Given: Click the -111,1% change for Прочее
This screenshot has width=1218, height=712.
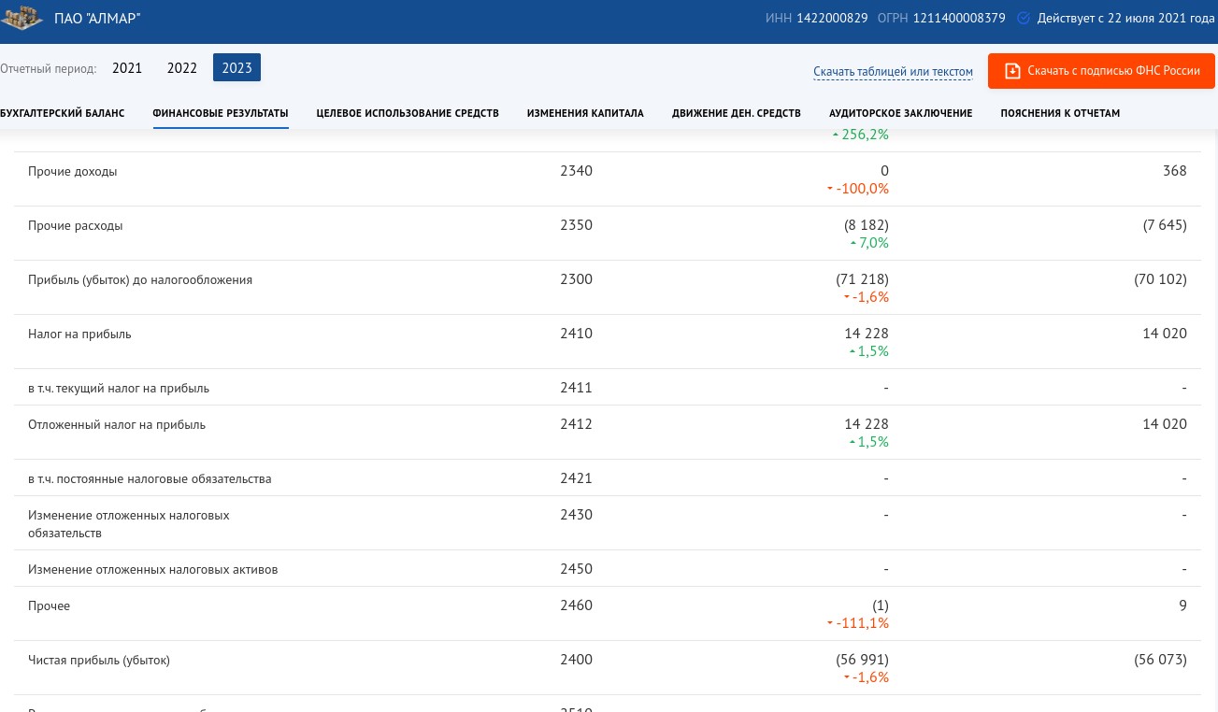Looking at the screenshot, I should (858, 623).
